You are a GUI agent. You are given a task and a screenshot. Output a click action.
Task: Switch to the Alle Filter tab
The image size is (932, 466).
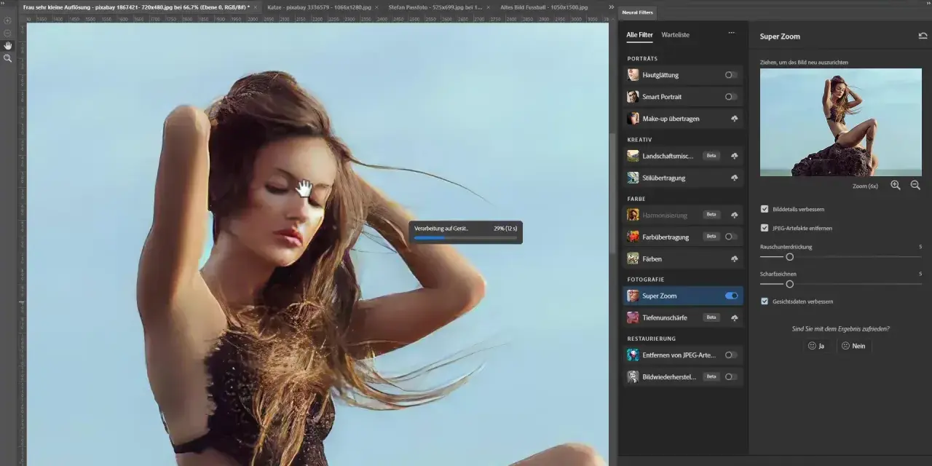point(640,34)
